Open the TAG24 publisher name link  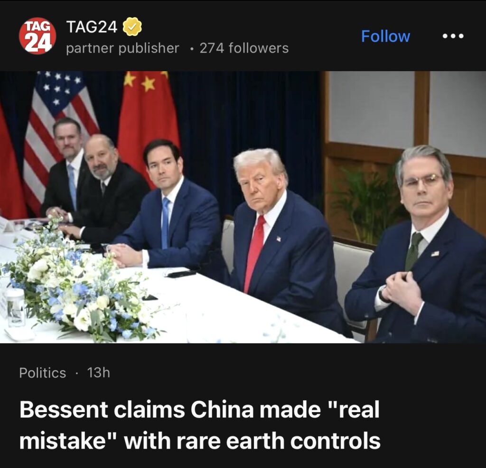92,27
